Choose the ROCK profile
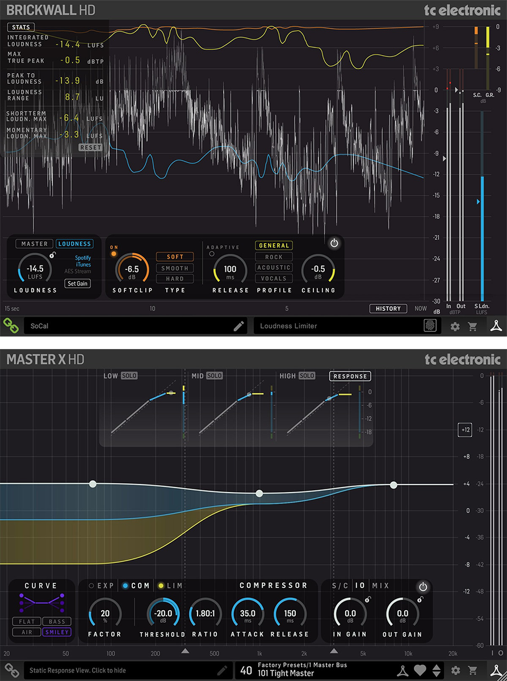This screenshot has height=681, width=507. click(274, 257)
